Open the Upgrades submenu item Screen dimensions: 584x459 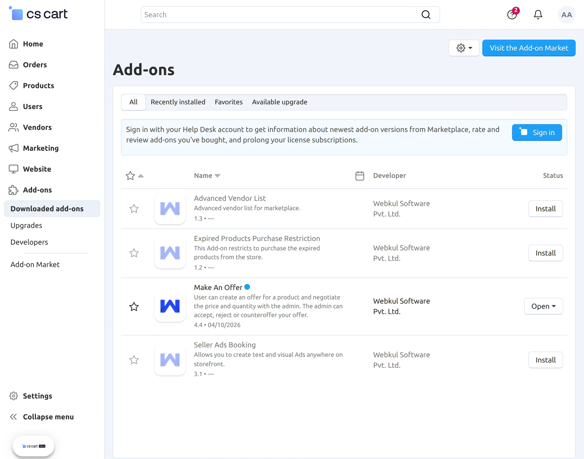point(26,225)
